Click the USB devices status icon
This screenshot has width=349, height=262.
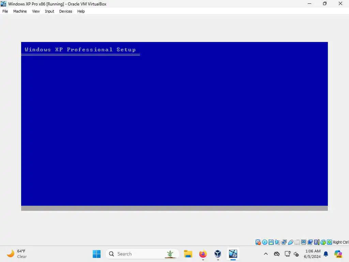[290, 242]
